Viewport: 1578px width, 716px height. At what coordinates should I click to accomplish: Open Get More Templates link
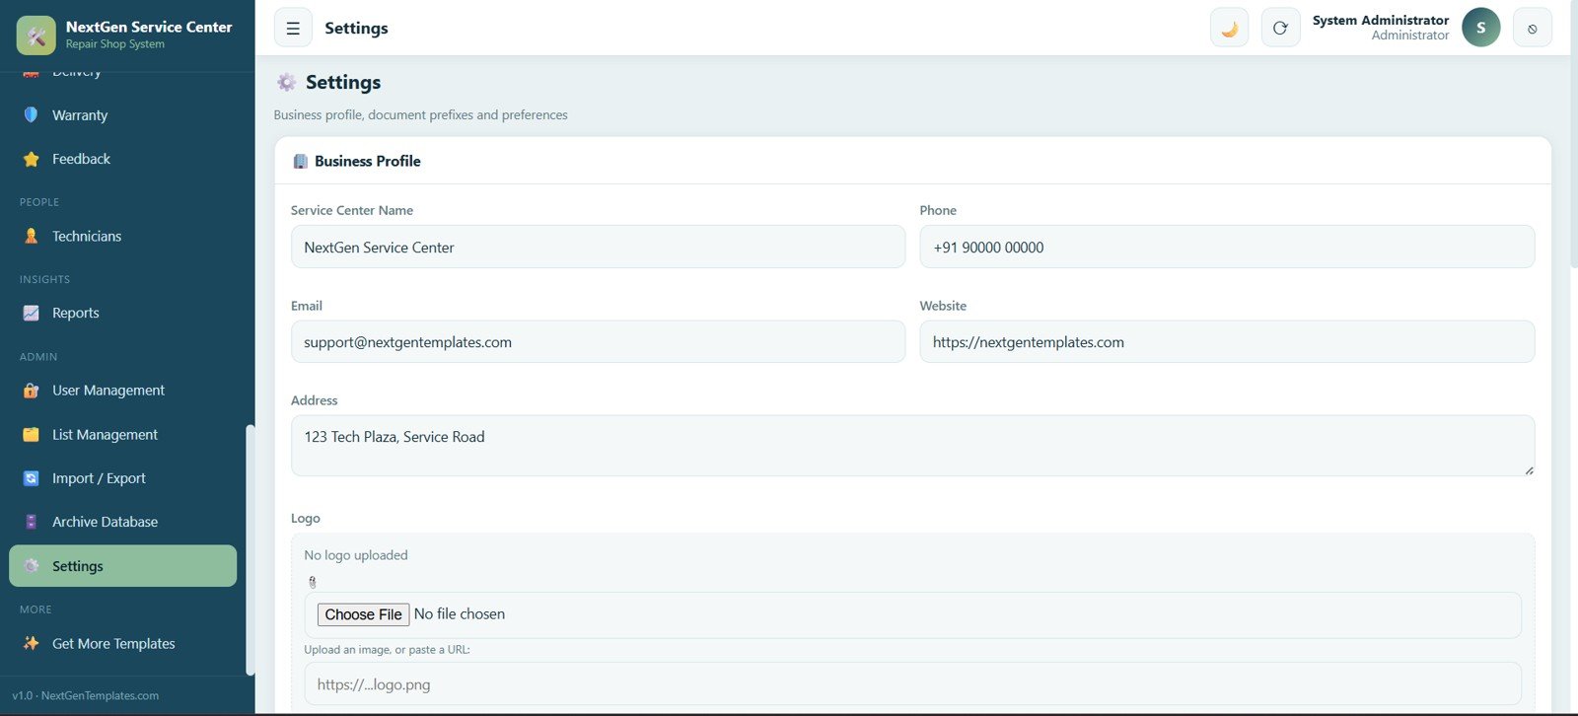point(122,644)
